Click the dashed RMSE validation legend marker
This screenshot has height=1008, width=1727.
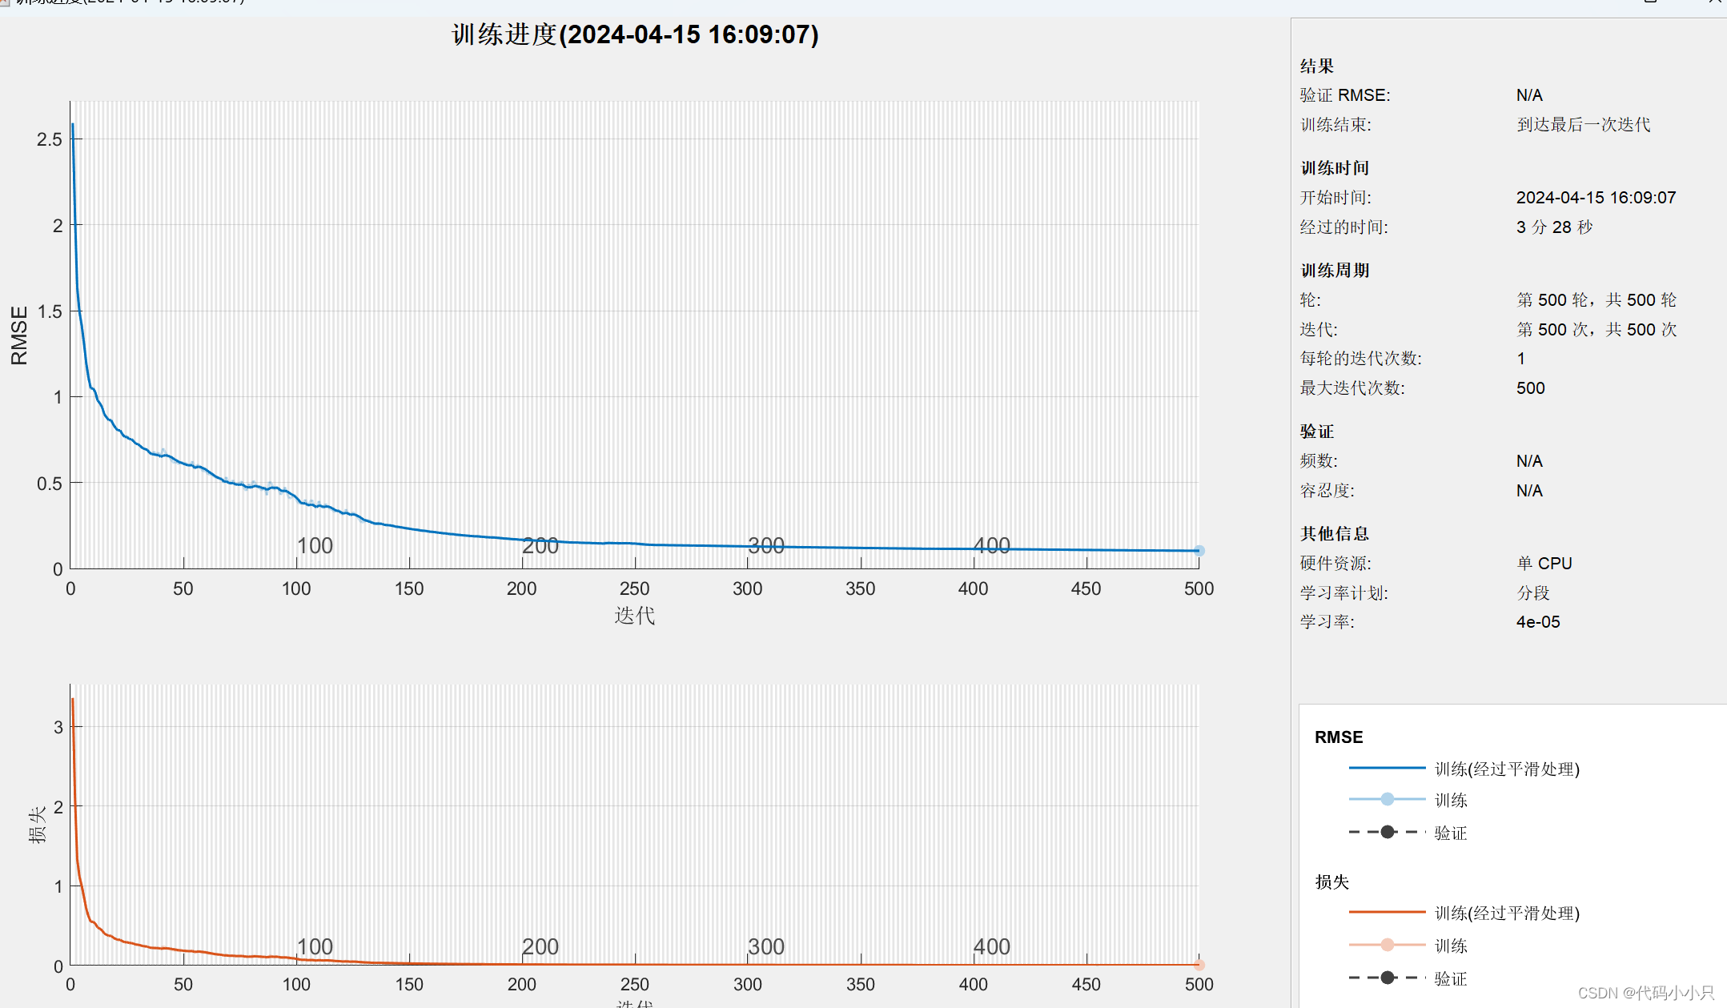(1387, 832)
